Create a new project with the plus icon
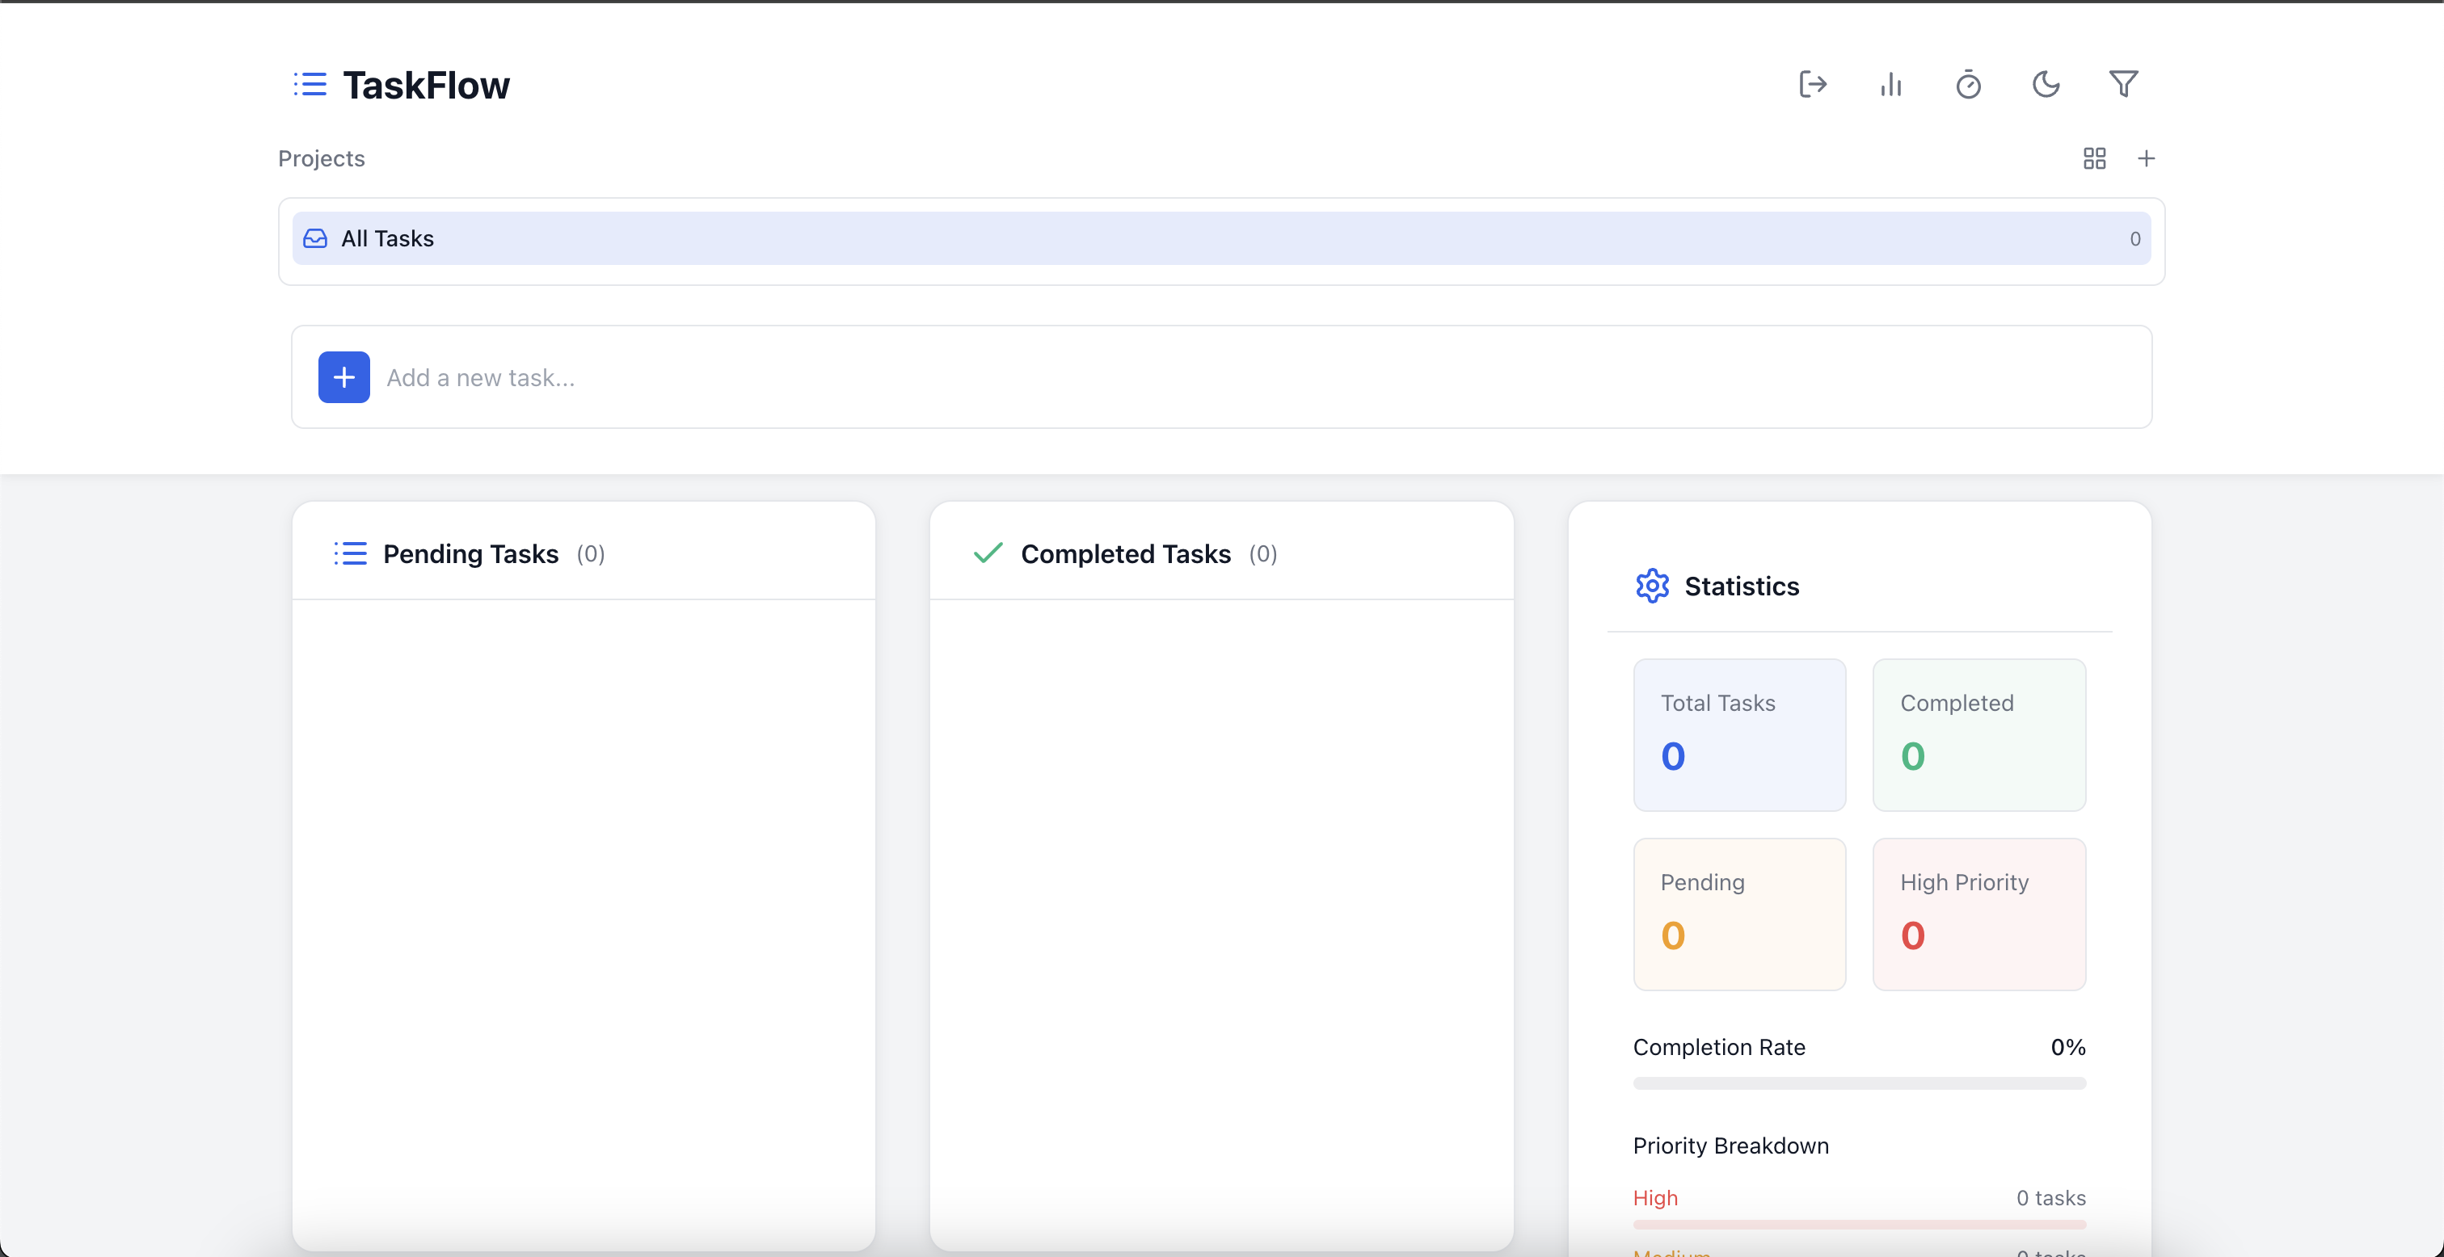Screen dimensions: 2444x1257 (x=2147, y=158)
